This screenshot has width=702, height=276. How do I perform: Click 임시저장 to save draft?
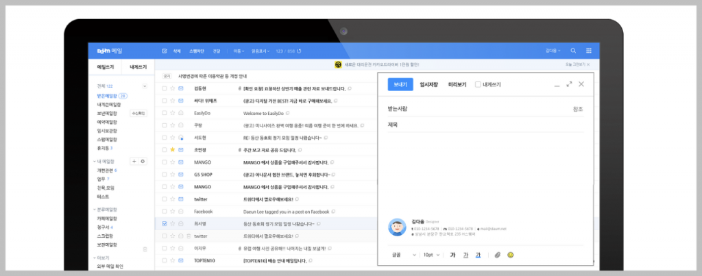429,84
